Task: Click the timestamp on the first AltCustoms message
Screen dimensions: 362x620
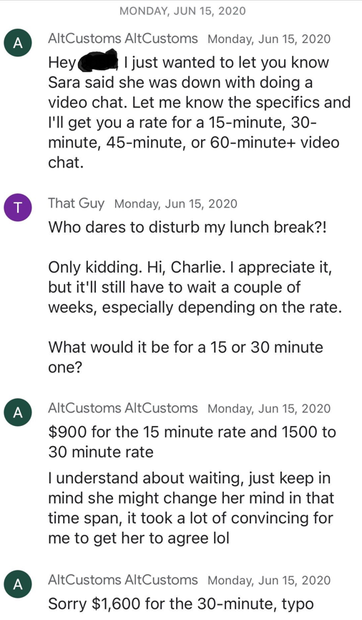Action: (x=269, y=39)
